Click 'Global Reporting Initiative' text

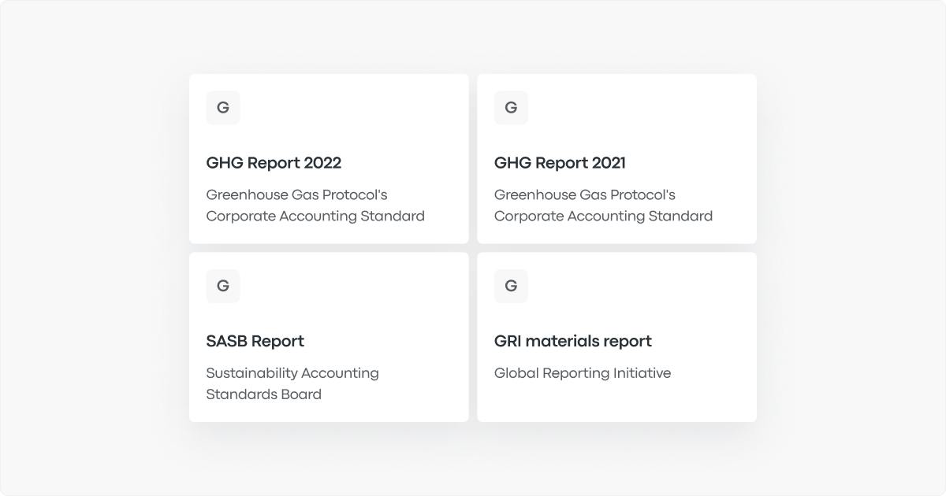click(x=583, y=373)
